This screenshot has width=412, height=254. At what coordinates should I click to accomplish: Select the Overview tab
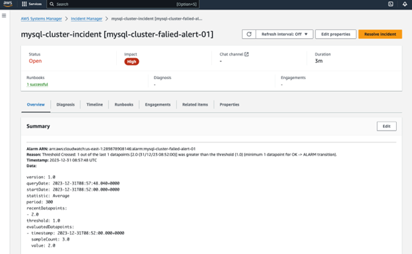click(36, 104)
